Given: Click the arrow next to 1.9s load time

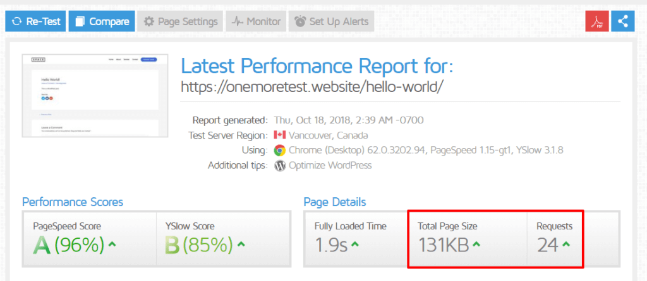Looking at the screenshot, I should click(x=354, y=244).
